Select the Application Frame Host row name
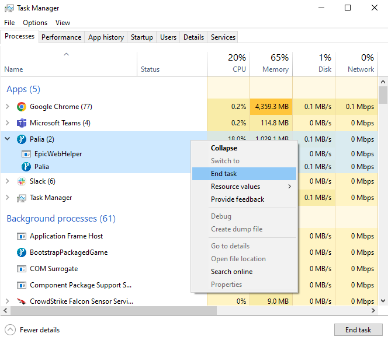The height and width of the screenshot is (344, 388). point(66,236)
